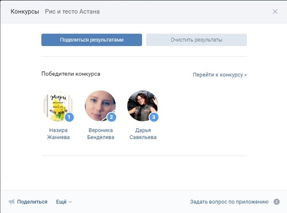Click the number 3 winner badge

[x=153, y=117]
